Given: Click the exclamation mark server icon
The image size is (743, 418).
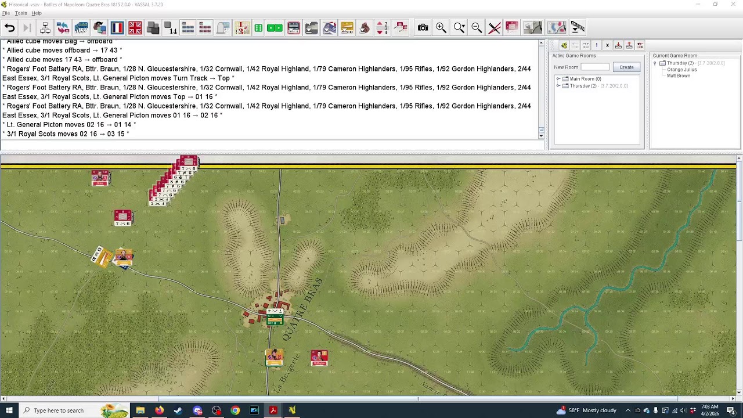Looking at the screenshot, I should pos(596,45).
